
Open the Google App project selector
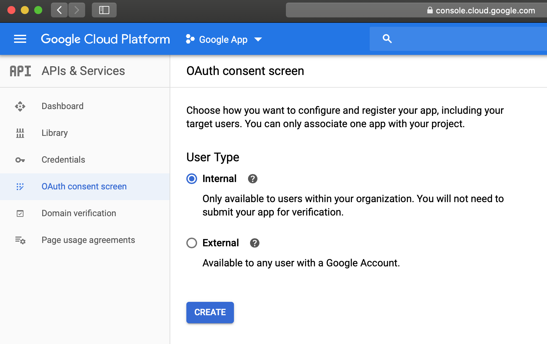pyautogui.click(x=224, y=39)
